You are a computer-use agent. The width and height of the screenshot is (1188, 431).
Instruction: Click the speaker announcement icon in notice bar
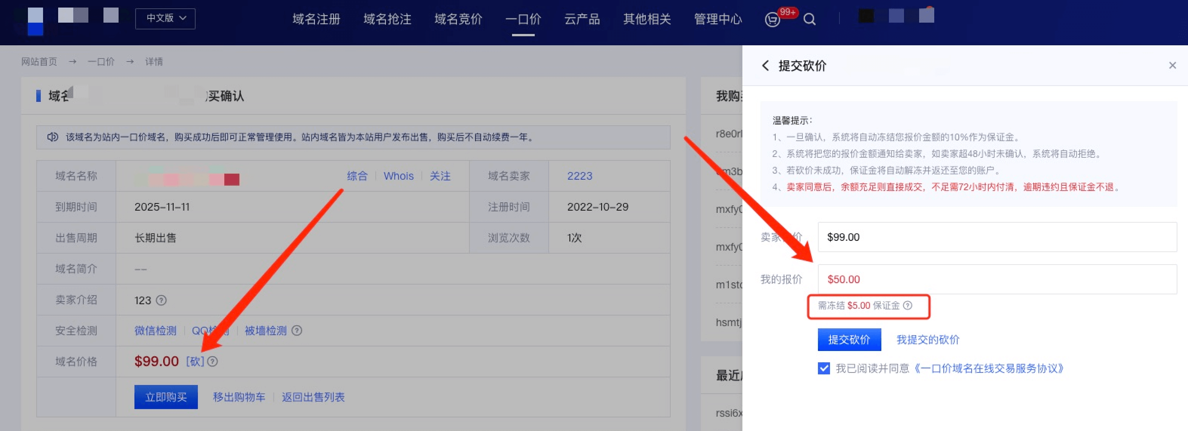[x=52, y=137]
